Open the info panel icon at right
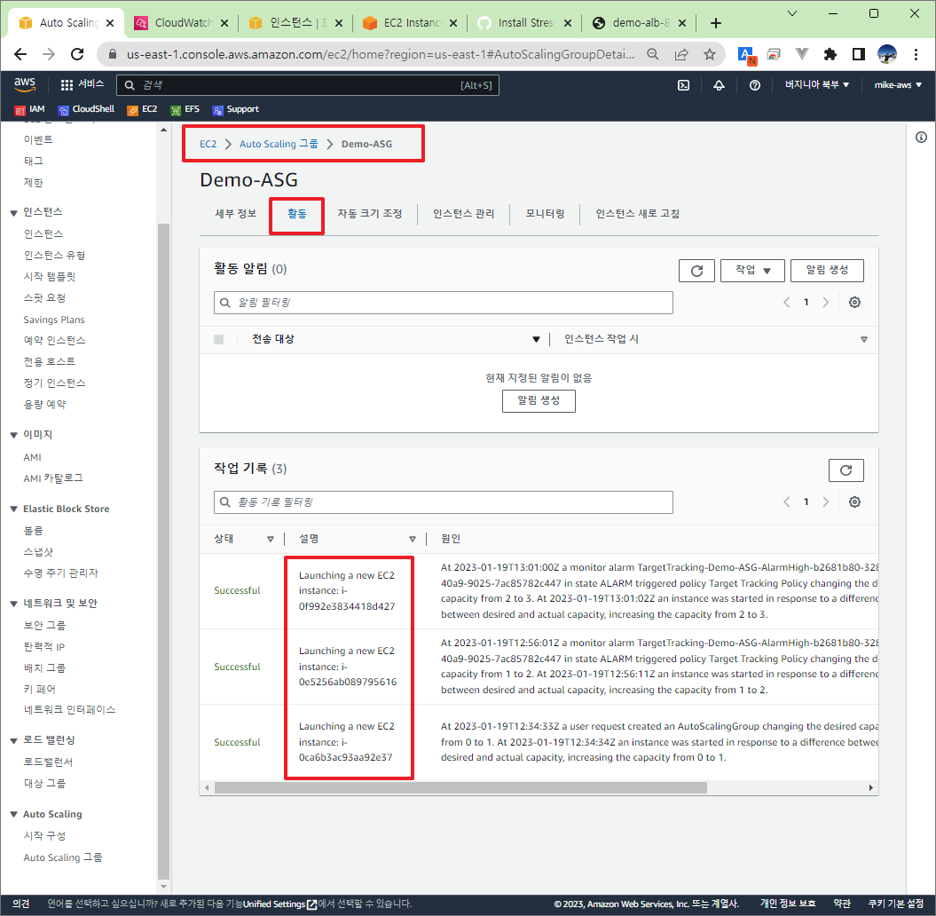Screen dimensions: 936x916 pyautogui.click(x=921, y=138)
